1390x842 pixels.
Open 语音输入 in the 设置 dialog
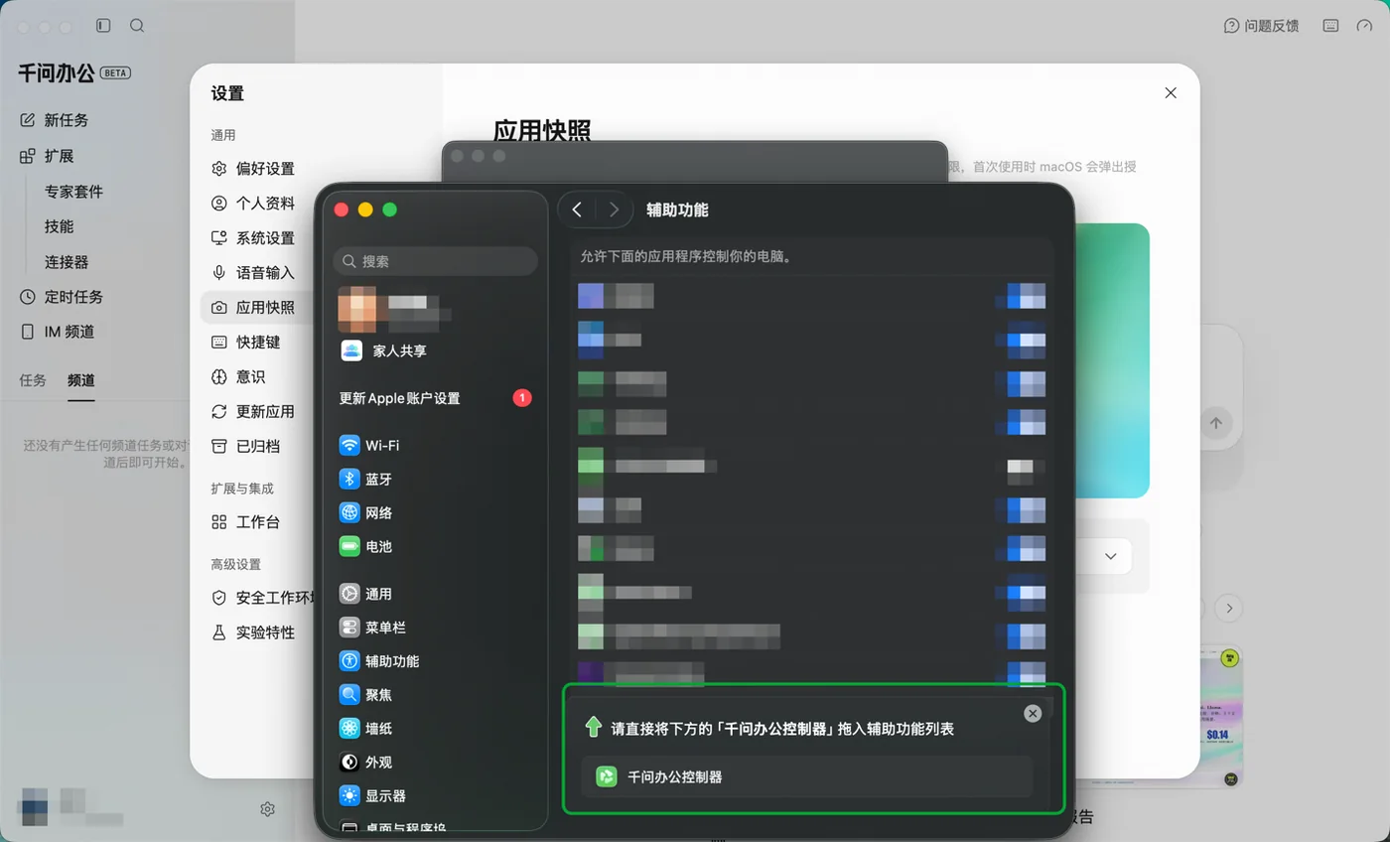[254, 273]
